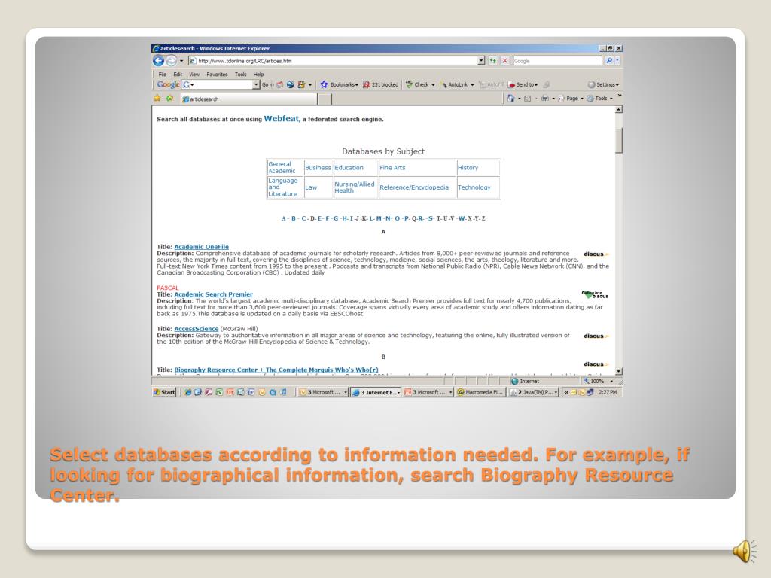Open the History subject link
771x578 pixels.
click(x=468, y=168)
